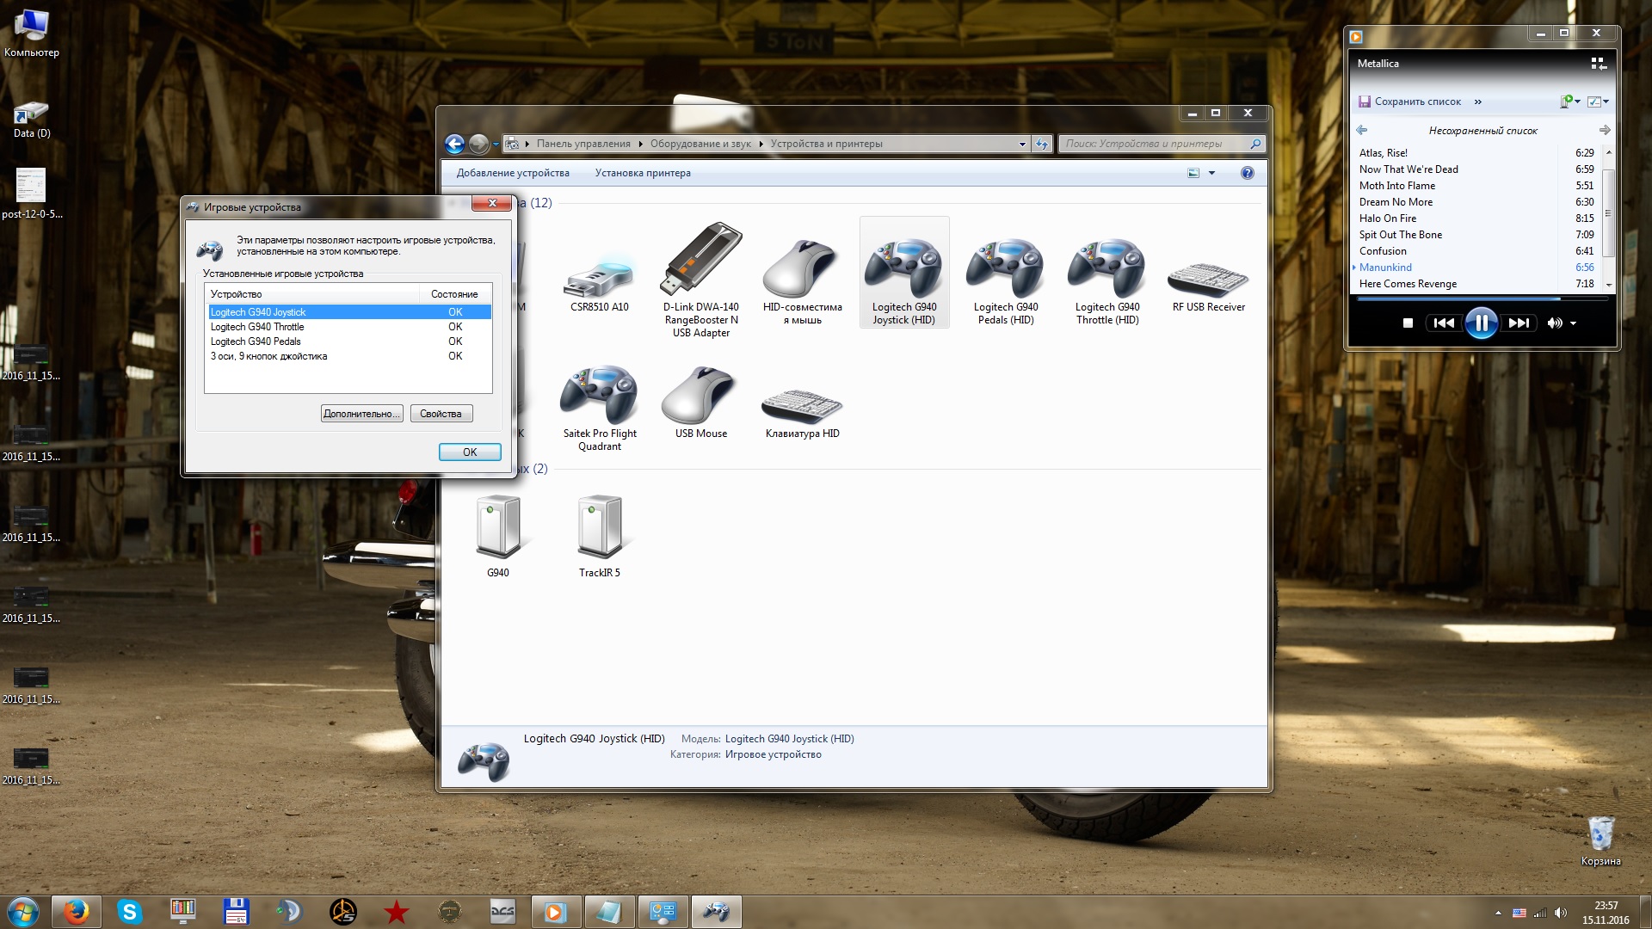
Task: Stop playback in the media player
Action: pos(1408,323)
